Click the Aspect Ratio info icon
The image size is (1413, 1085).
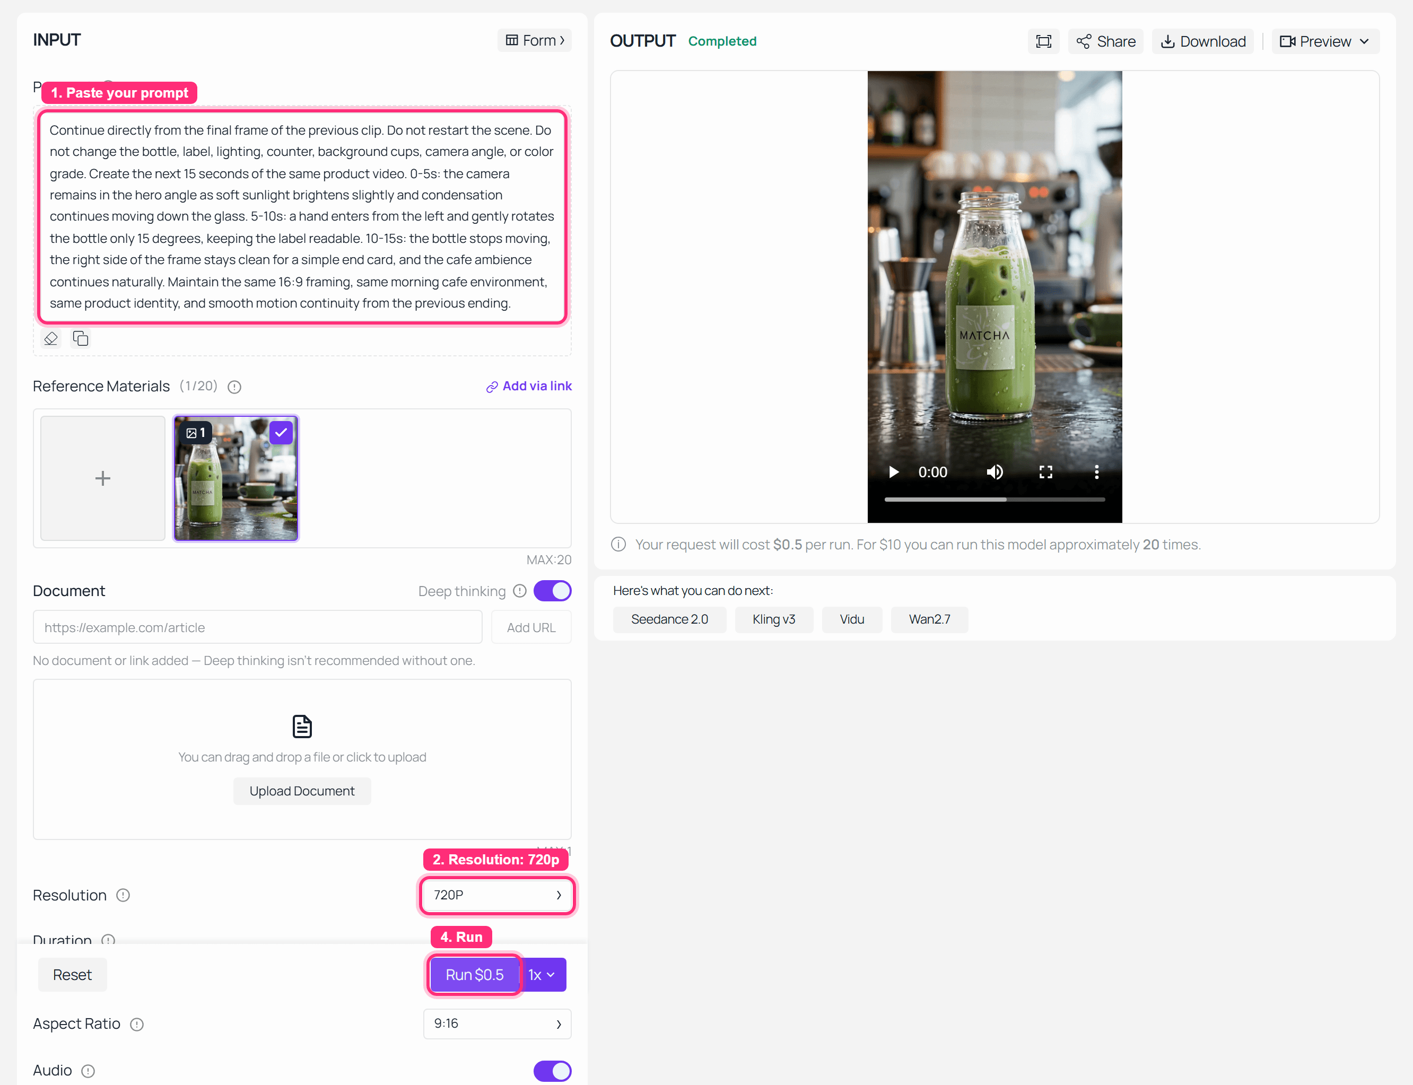tap(137, 1025)
